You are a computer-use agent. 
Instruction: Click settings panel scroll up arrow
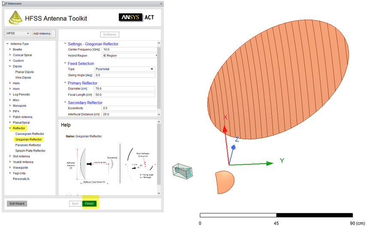point(159,43)
